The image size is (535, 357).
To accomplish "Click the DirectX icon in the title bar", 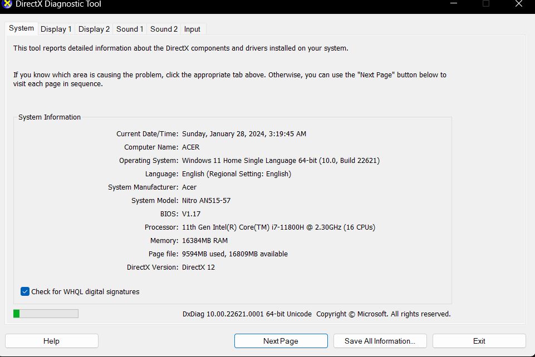I will pos(7,4).
